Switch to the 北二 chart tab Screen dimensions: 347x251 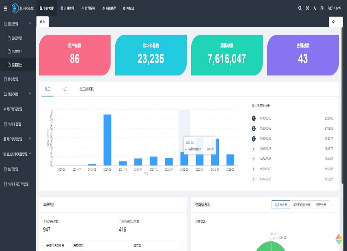(x=65, y=89)
